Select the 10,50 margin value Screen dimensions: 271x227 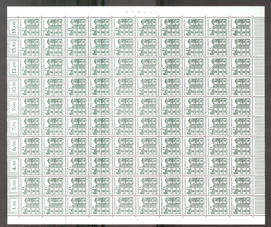[x=14, y=86]
